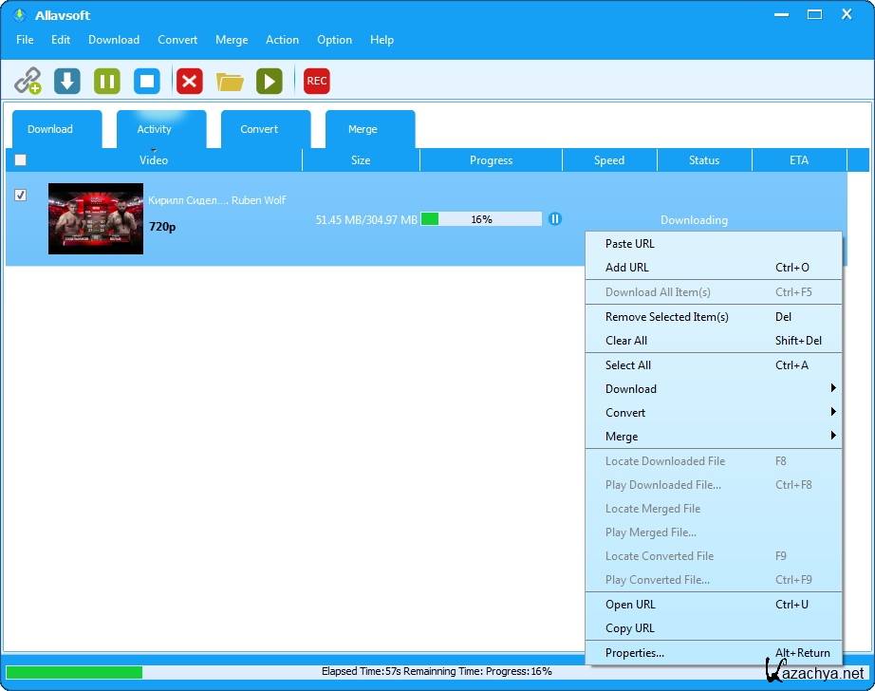Screen dimensions: 875x691
Task: Pause downloads with the green pause icon
Action: pyautogui.click(x=106, y=81)
